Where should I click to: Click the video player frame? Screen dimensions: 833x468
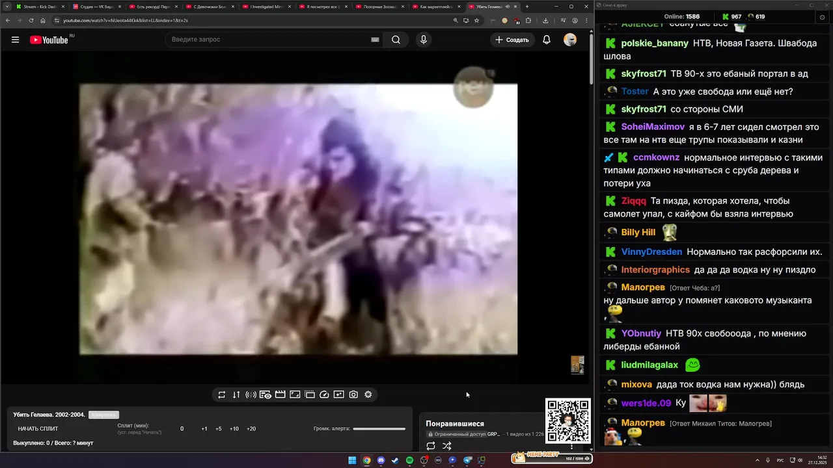click(298, 219)
